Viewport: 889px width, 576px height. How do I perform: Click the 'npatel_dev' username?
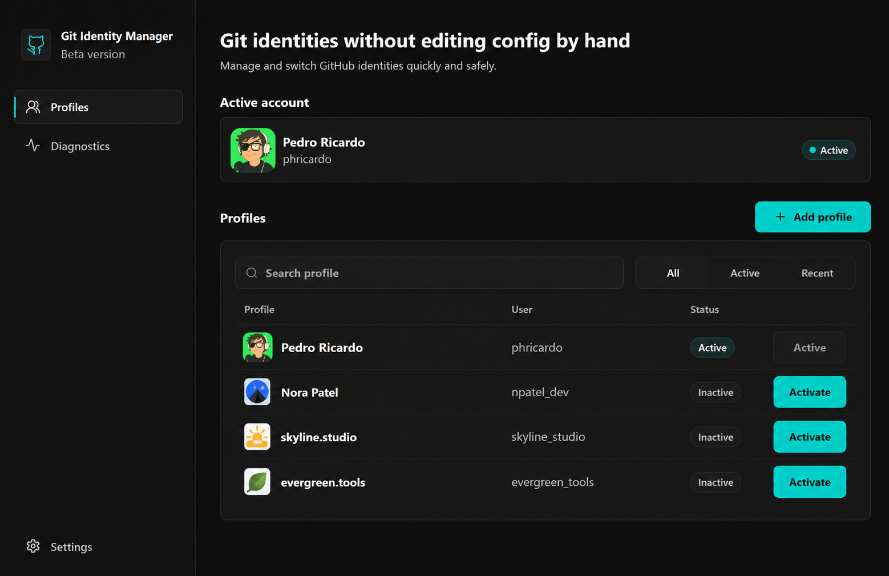click(x=540, y=392)
